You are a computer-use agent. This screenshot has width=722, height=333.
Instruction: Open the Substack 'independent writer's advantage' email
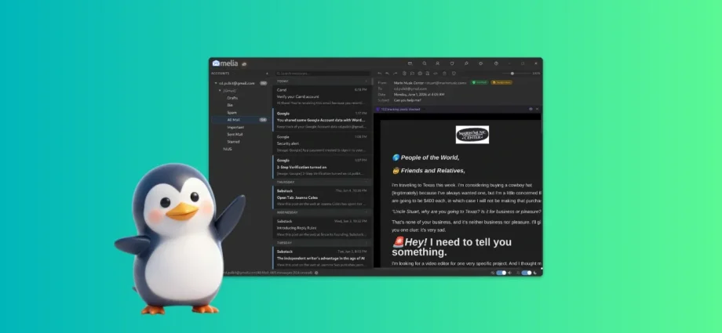click(x=322, y=258)
